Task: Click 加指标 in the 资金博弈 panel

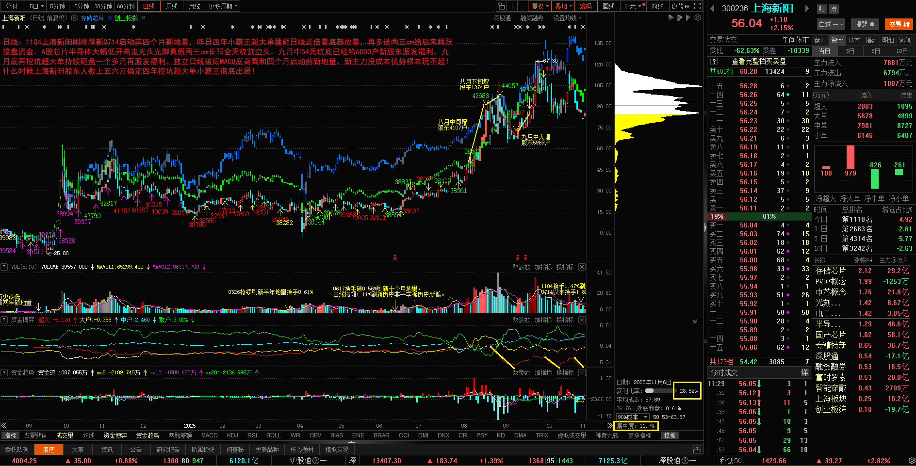Action: [x=543, y=320]
